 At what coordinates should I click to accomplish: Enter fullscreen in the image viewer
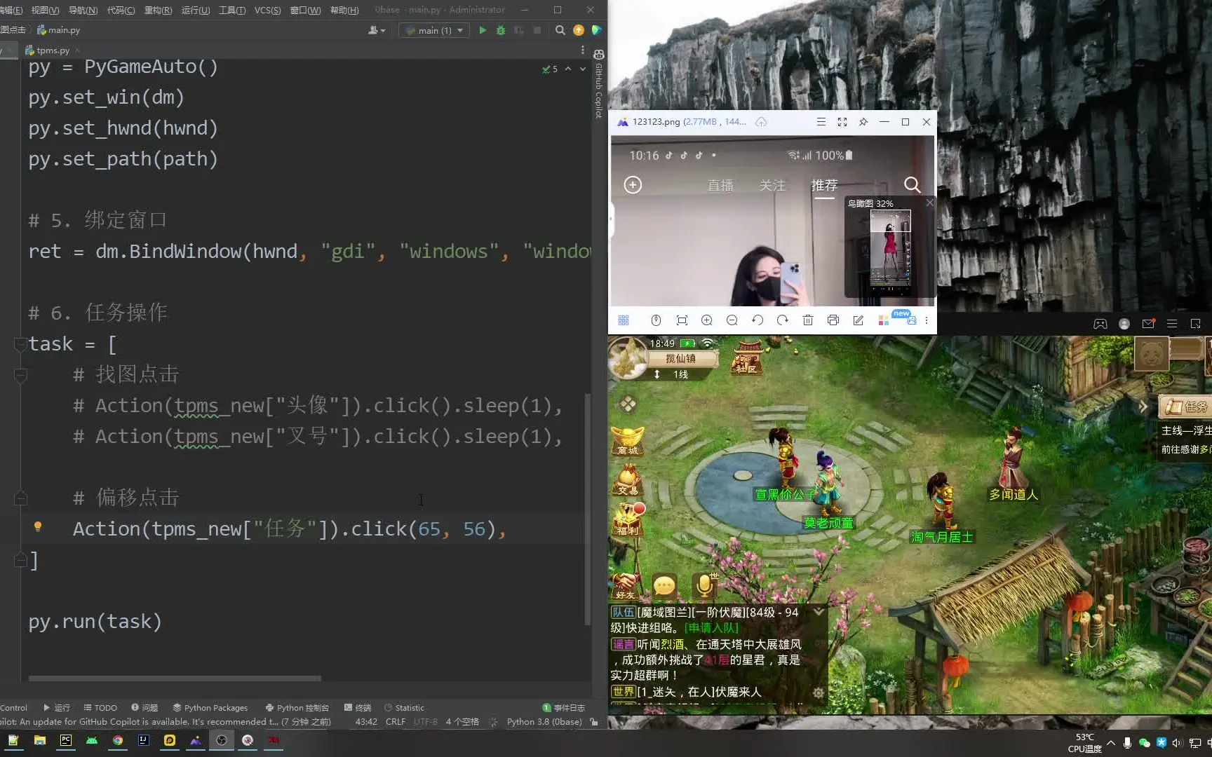pos(842,122)
